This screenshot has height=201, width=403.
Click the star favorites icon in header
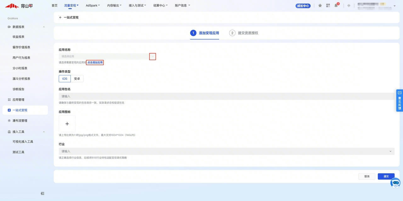[x=320, y=6]
